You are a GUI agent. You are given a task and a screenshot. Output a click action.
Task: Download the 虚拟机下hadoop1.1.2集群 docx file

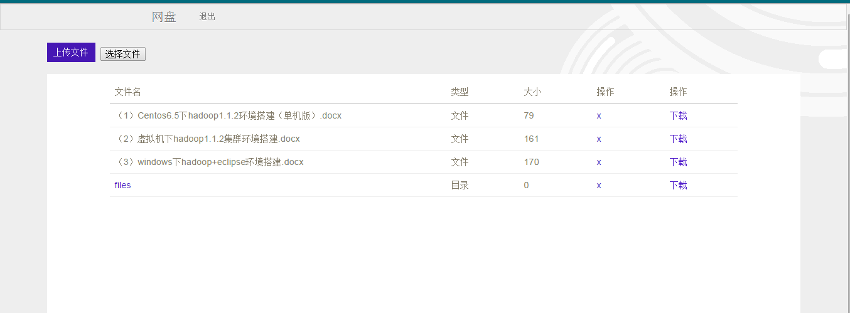pyautogui.click(x=678, y=139)
